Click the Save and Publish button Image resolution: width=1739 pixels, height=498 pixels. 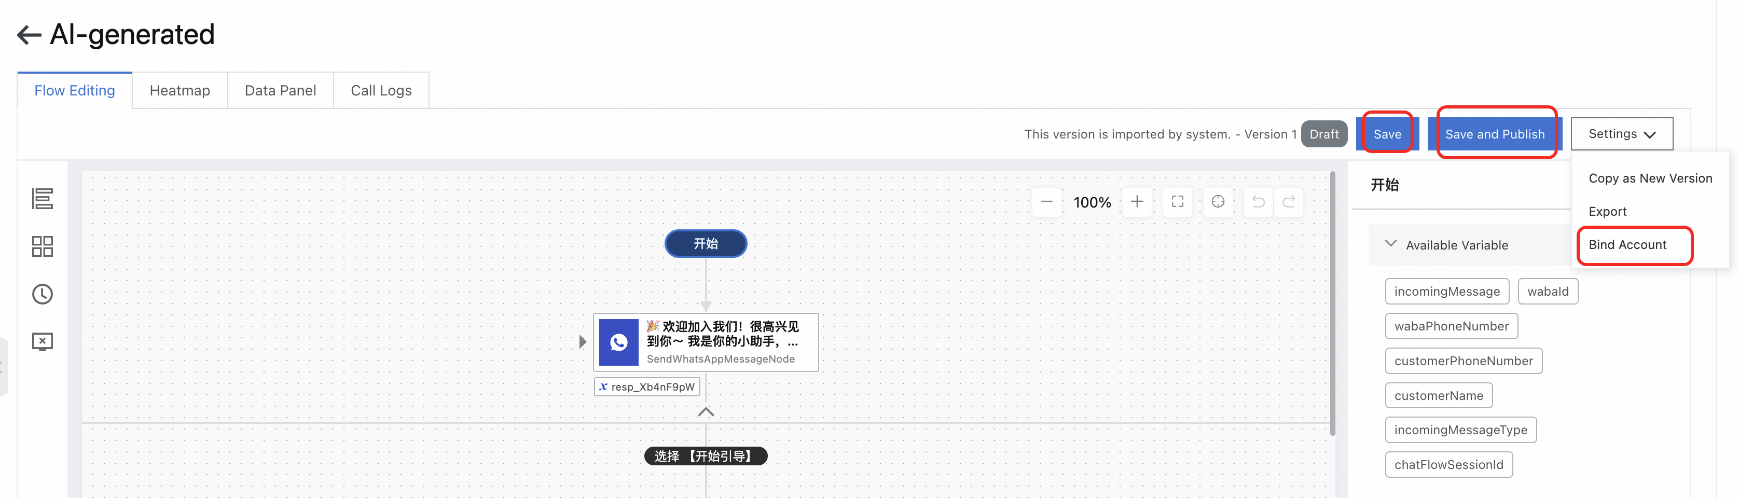(x=1494, y=134)
